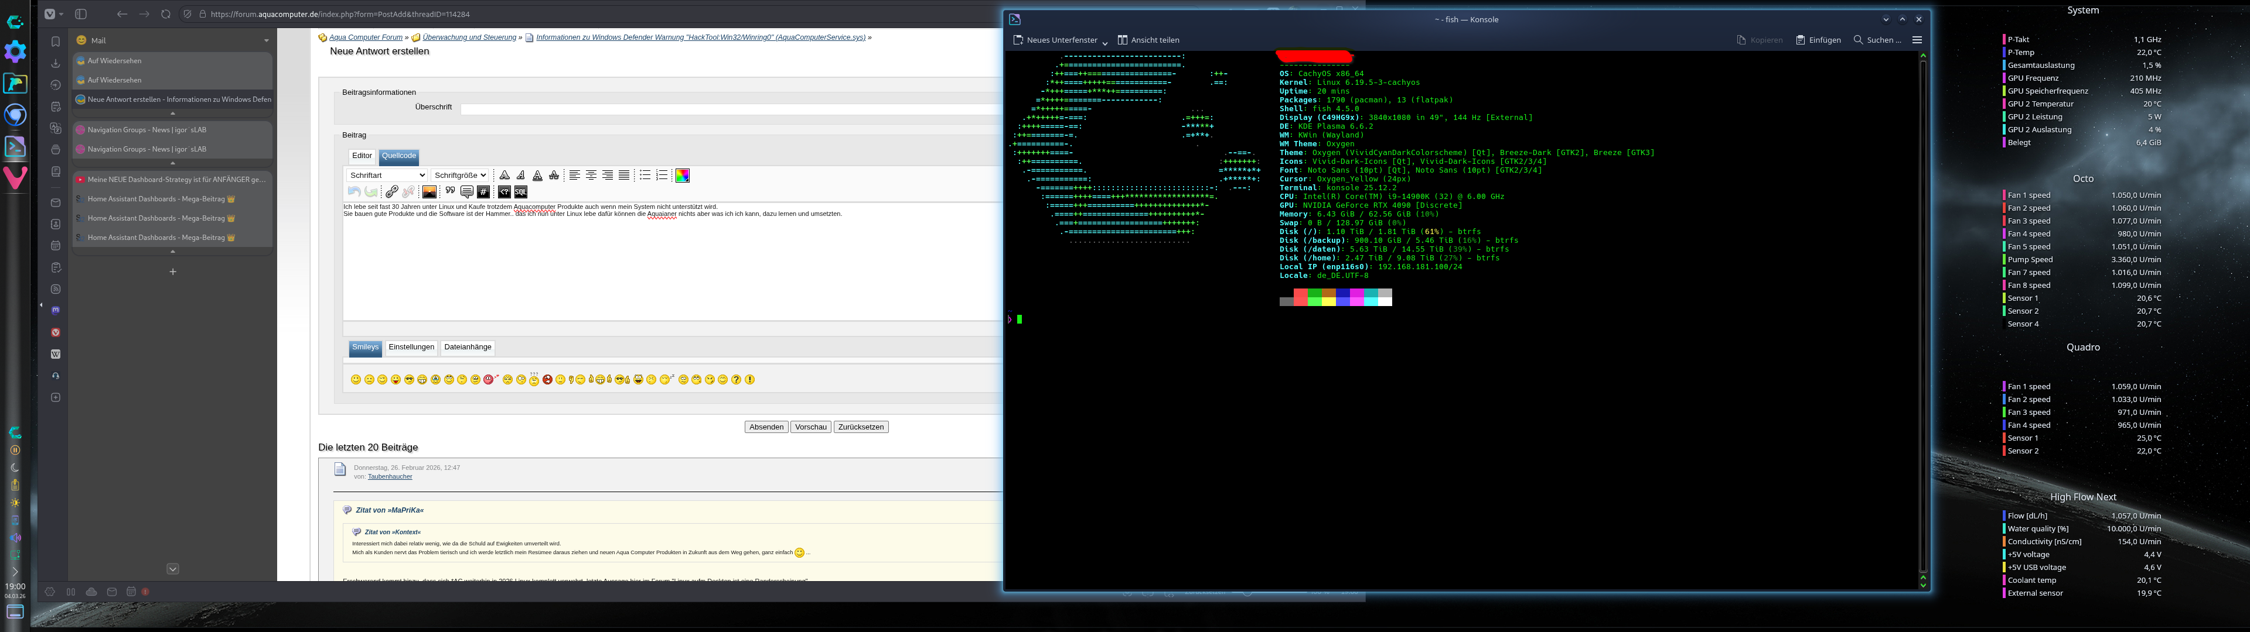Image resolution: width=2250 pixels, height=632 pixels.
Task: Insert a hyperlink with the chain icon
Action: pyautogui.click(x=392, y=192)
